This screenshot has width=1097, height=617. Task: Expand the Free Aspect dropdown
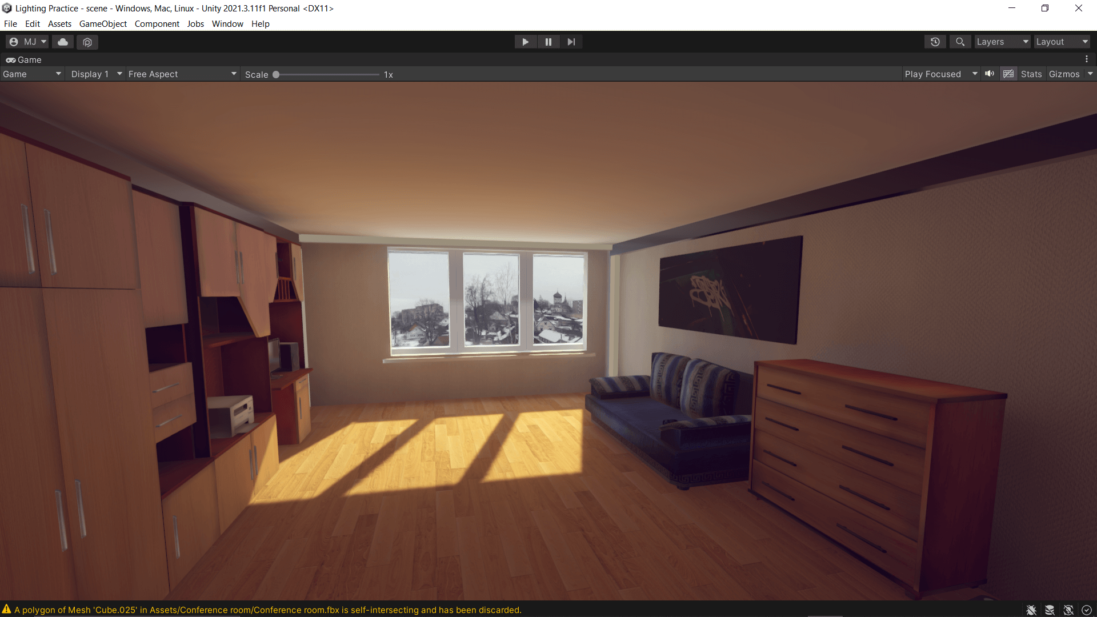[182, 74]
